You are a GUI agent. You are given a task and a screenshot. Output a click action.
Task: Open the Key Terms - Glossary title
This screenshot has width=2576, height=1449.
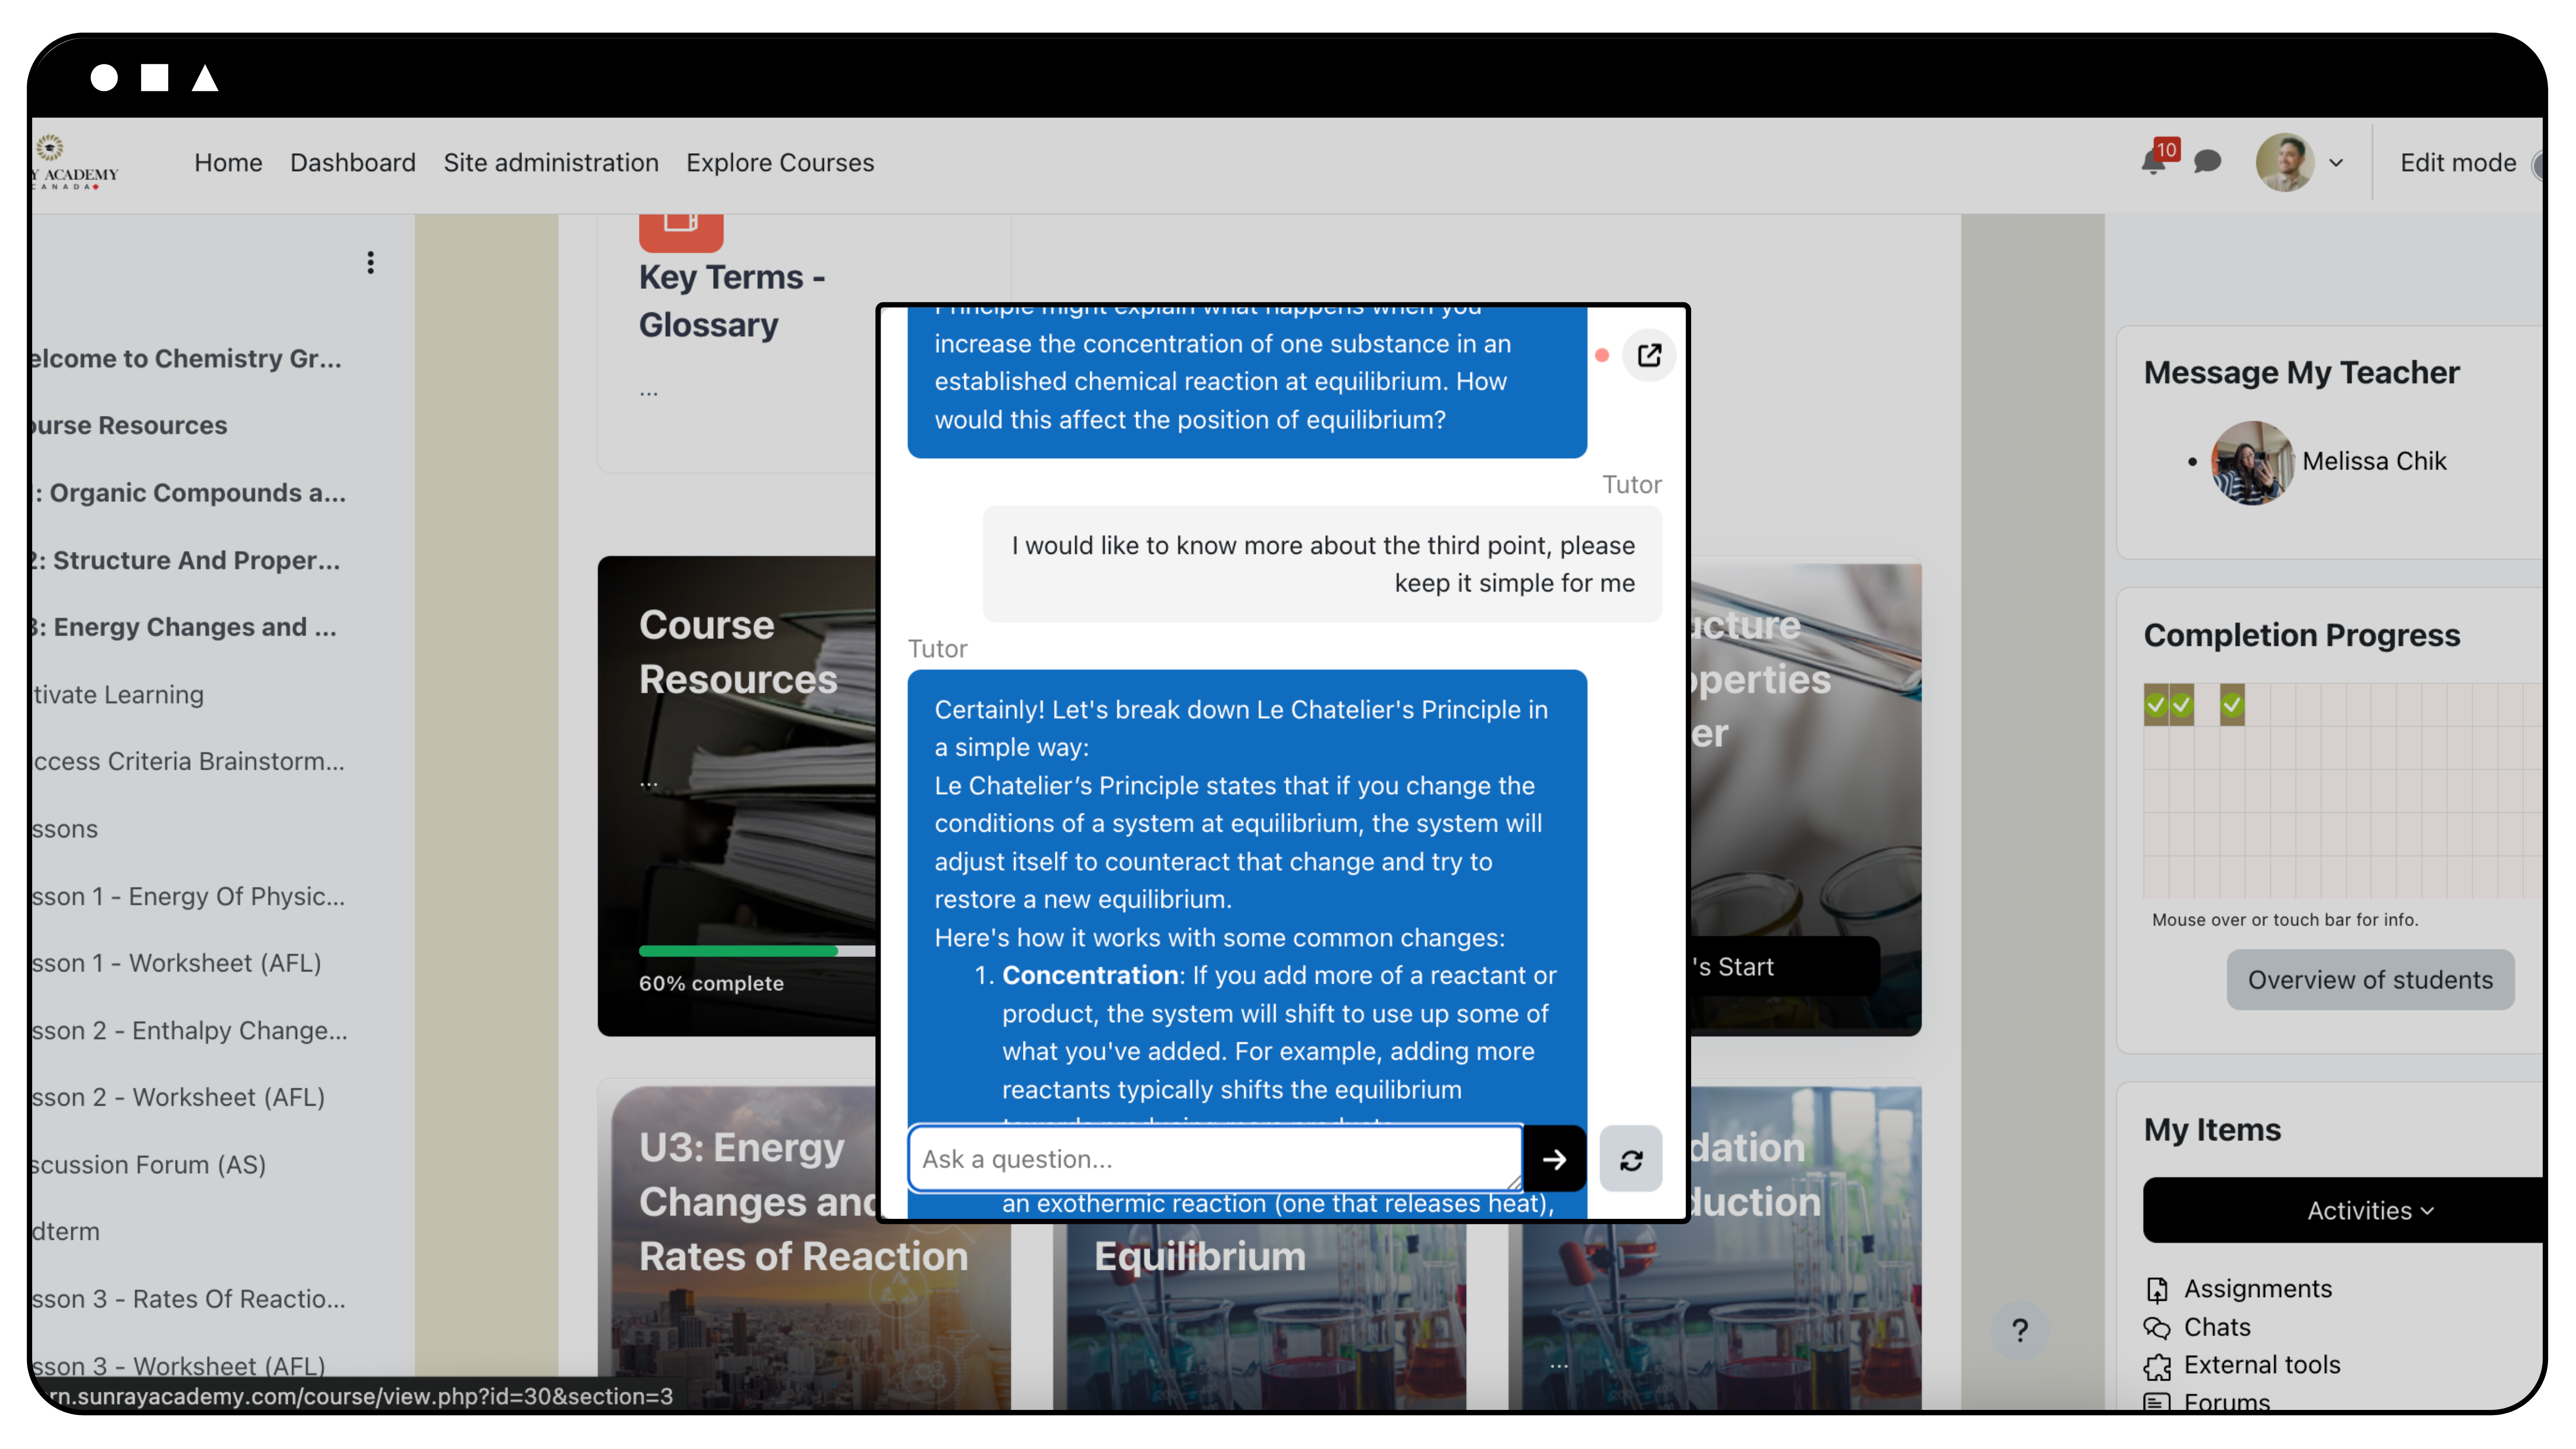click(x=732, y=300)
